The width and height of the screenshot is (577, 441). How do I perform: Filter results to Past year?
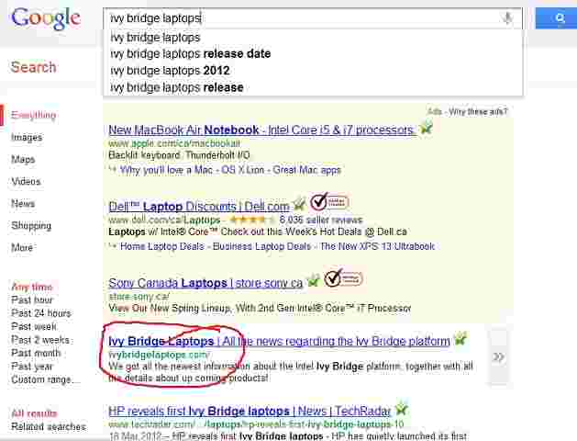click(x=32, y=367)
